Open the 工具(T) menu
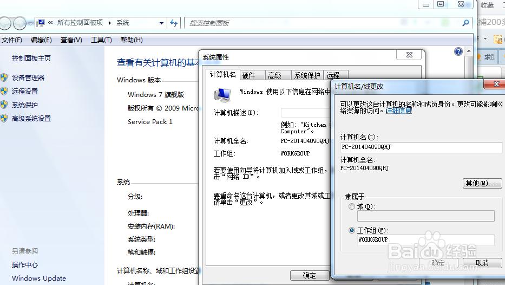 [x=101, y=40]
